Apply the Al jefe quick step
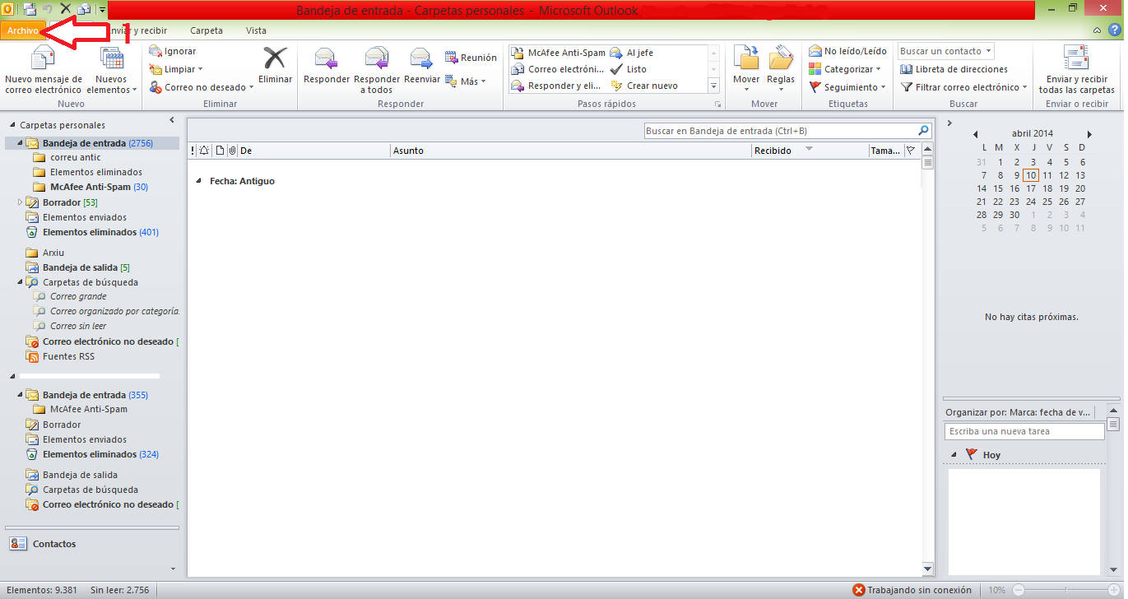 click(632, 53)
